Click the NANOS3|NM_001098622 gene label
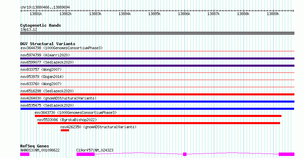 pyautogui.click(x=40, y=150)
